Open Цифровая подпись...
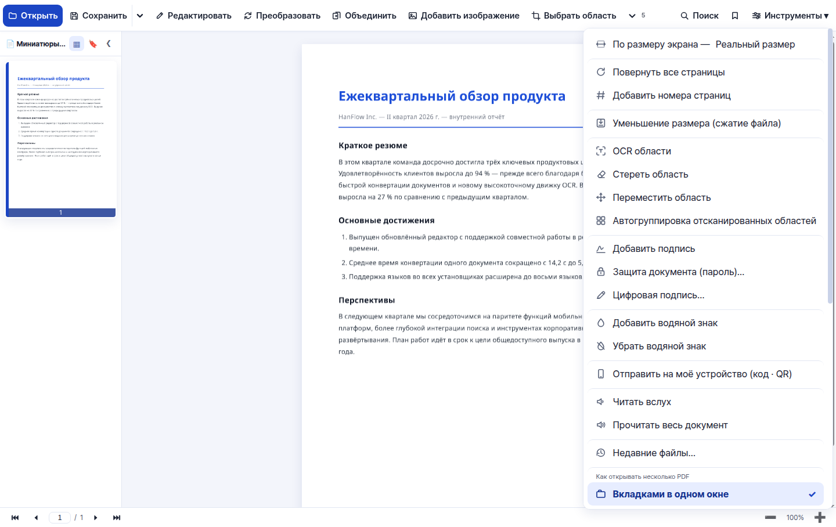Viewport: 836px width, 527px height. (x=705, y=295)
